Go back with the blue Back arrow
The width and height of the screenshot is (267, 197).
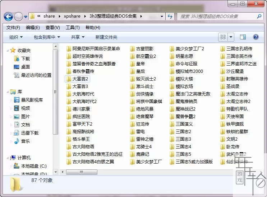tap(8, 17)
